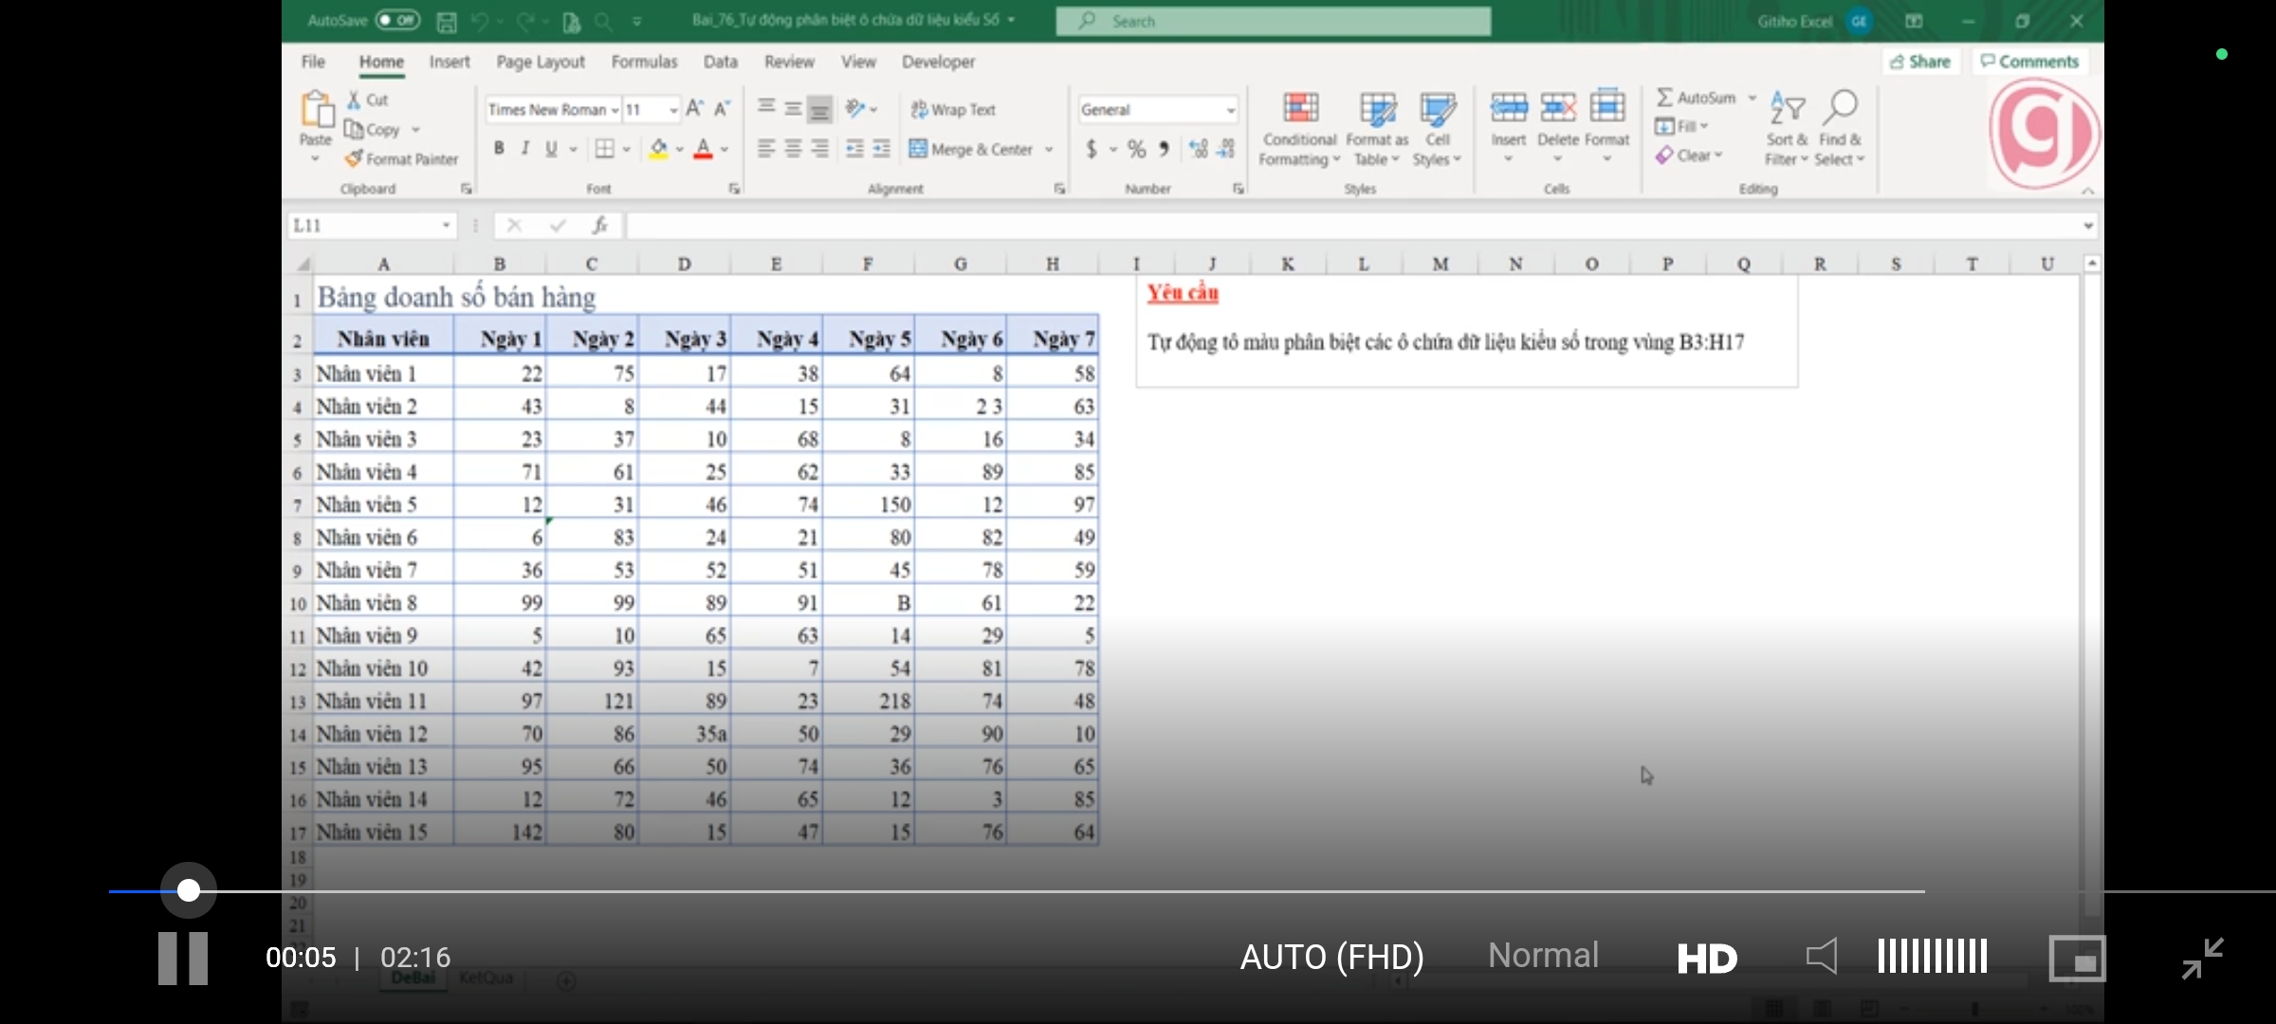Click the Sort & Filter icon
Image resolution: width=2276 pixels, height=1024 pixels.
point(1787,107)
